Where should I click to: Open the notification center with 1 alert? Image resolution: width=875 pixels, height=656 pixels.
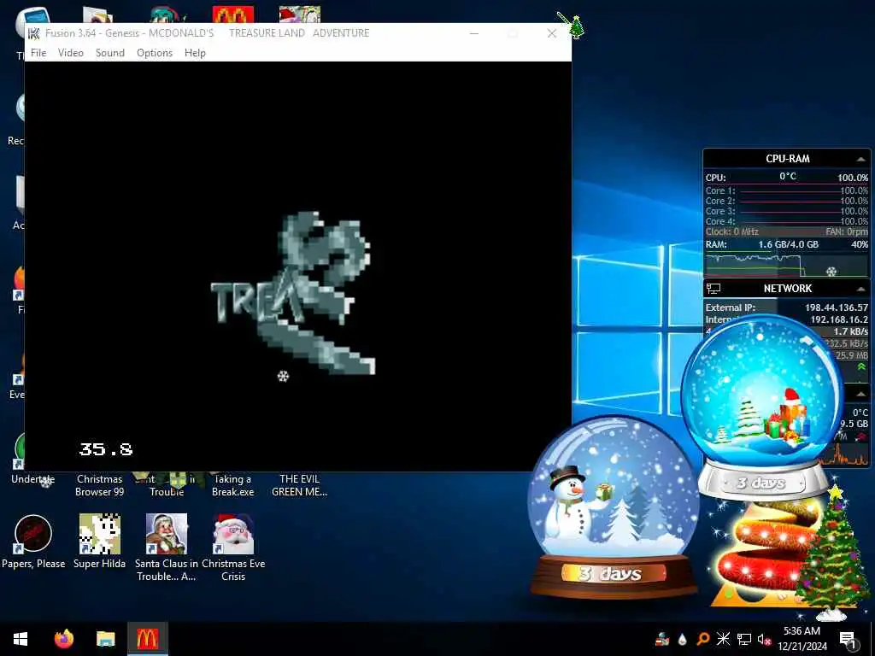coord(848,639)
